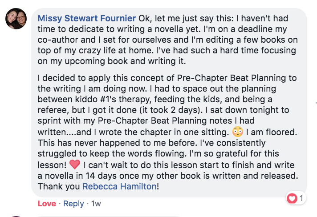Click the first paragraph of the comment

click(167, 40)
